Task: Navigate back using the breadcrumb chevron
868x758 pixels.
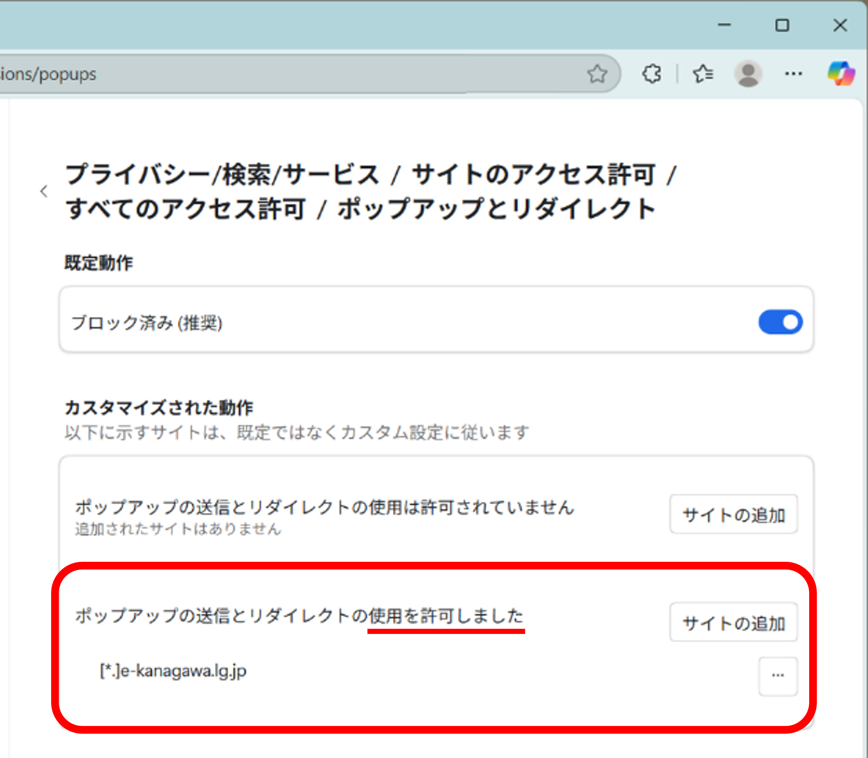Action: click(x=44, y=191)
